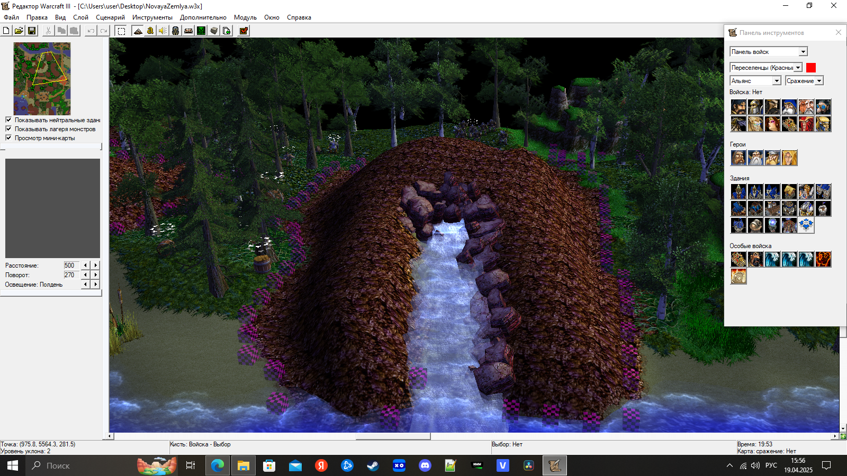Open the notification center in the taskbar
The width and height of the screenshot is (847, 476).
pyautogui.click(x=826, y=465)
